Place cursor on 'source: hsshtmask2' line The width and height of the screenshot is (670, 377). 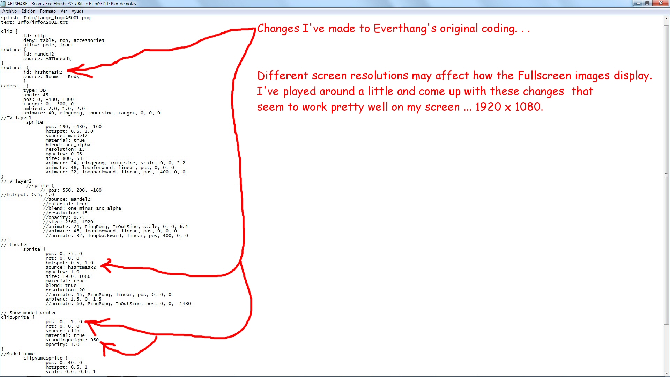pos(70,267)
